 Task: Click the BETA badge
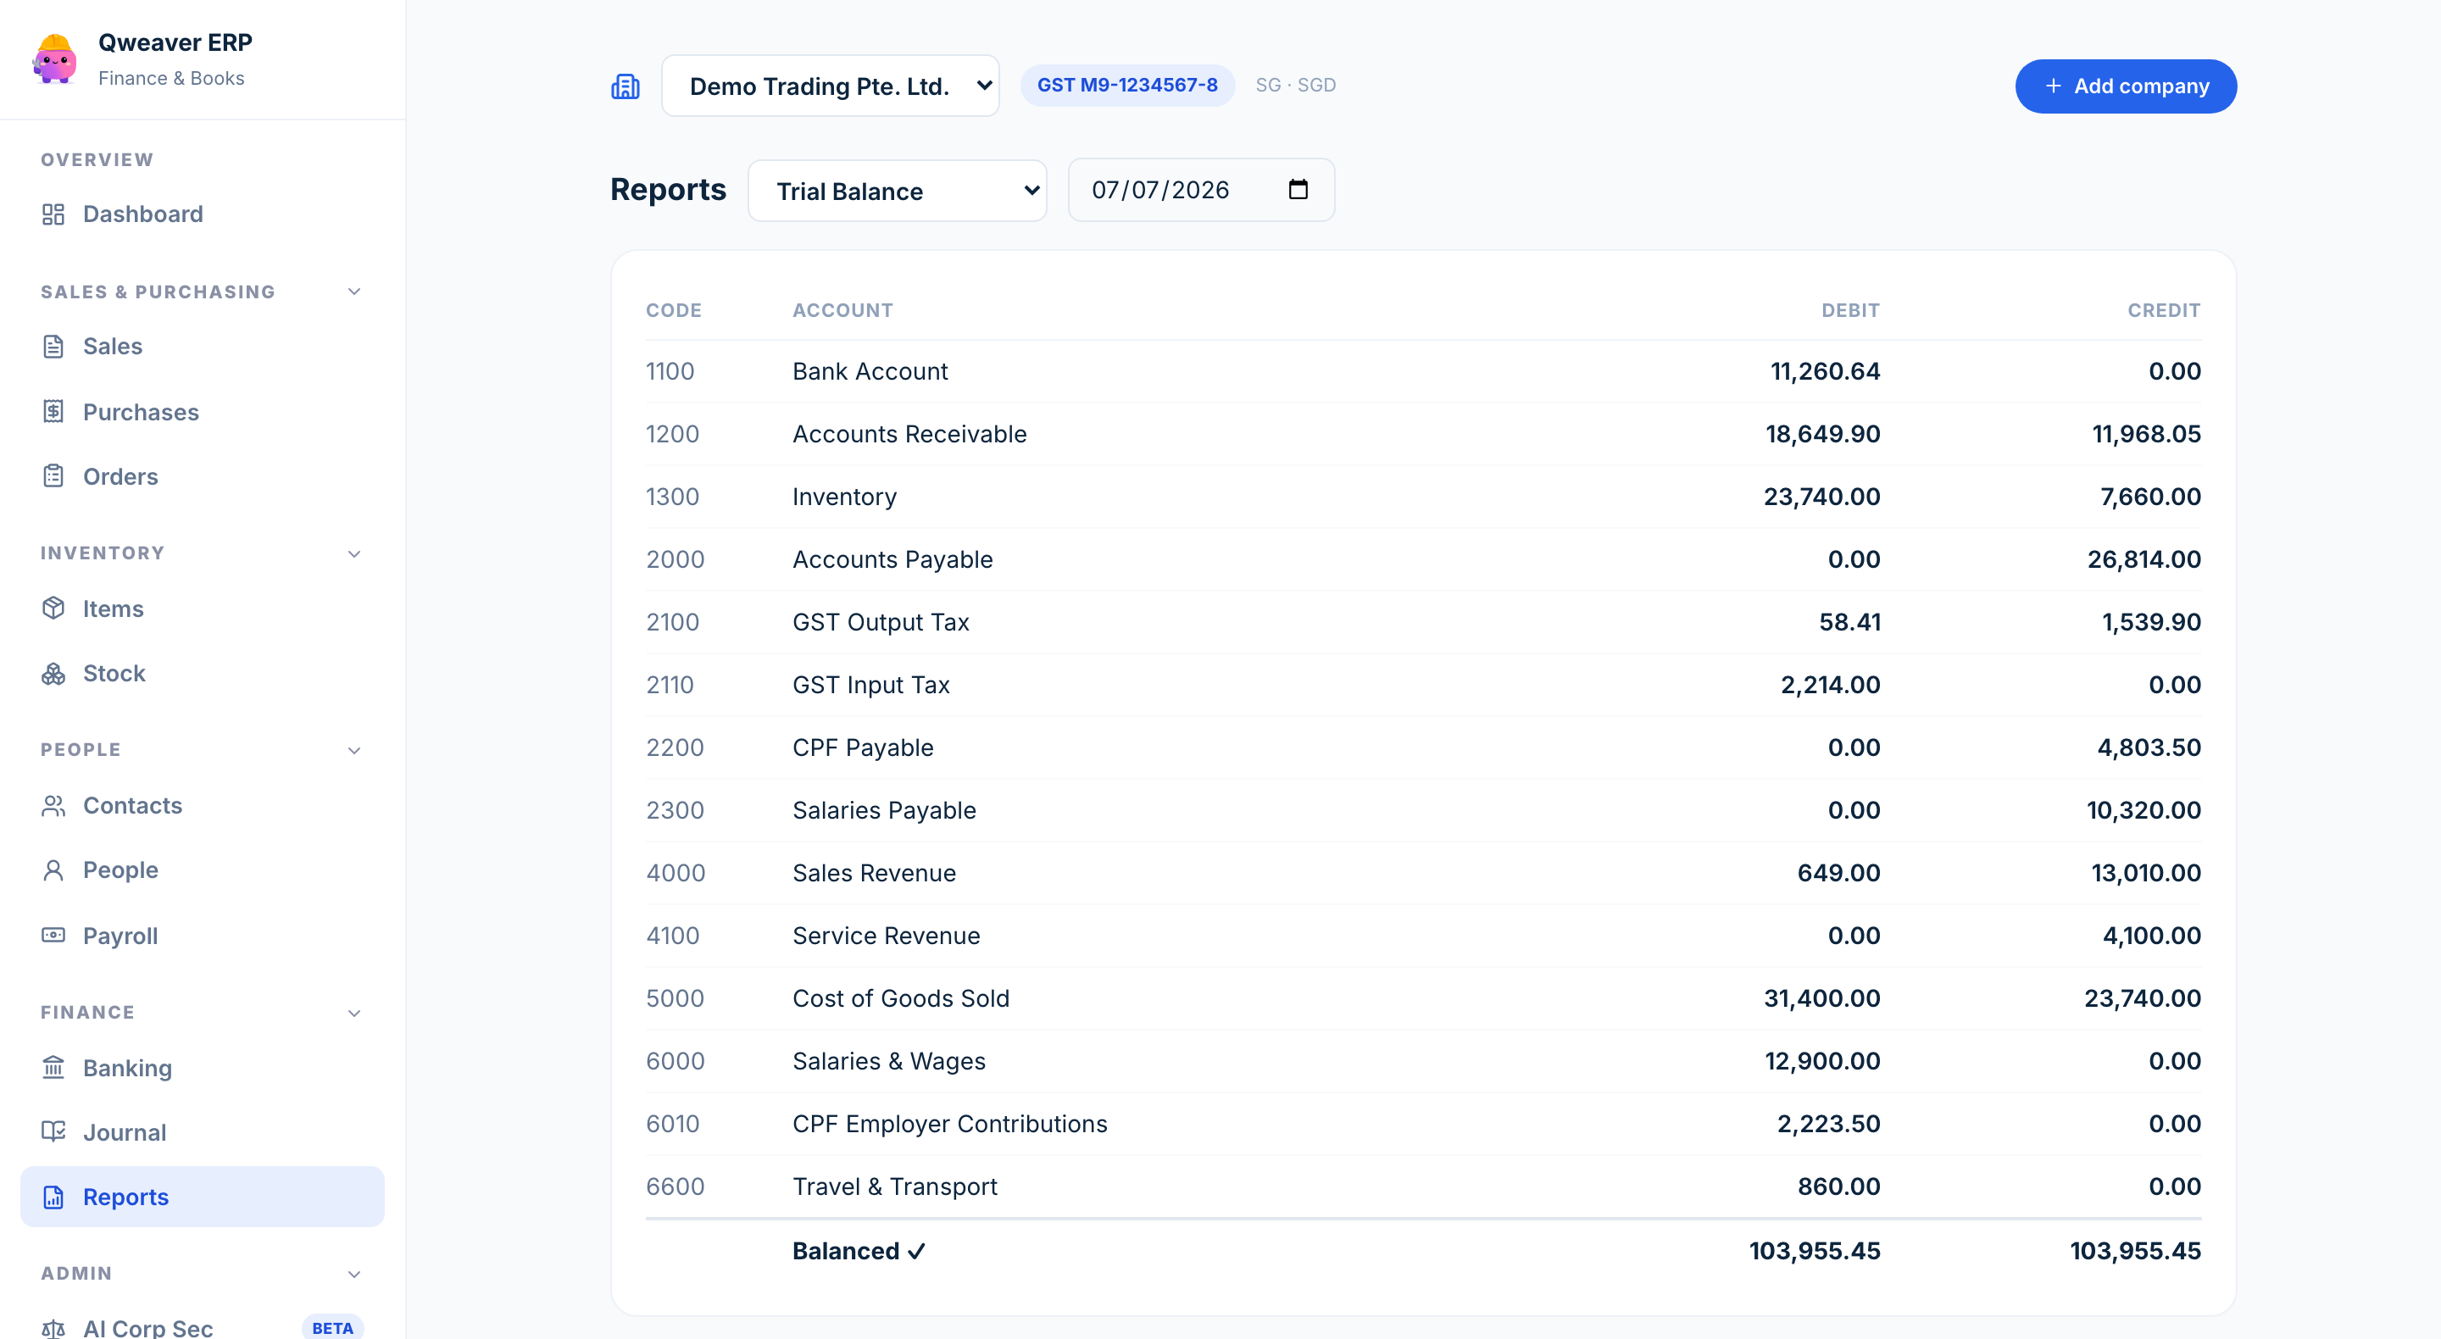(332, 1328)
